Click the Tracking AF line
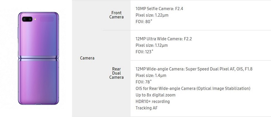Image resolution: width=271 pixels, height=117 pixels. click(x=147, y=108)
